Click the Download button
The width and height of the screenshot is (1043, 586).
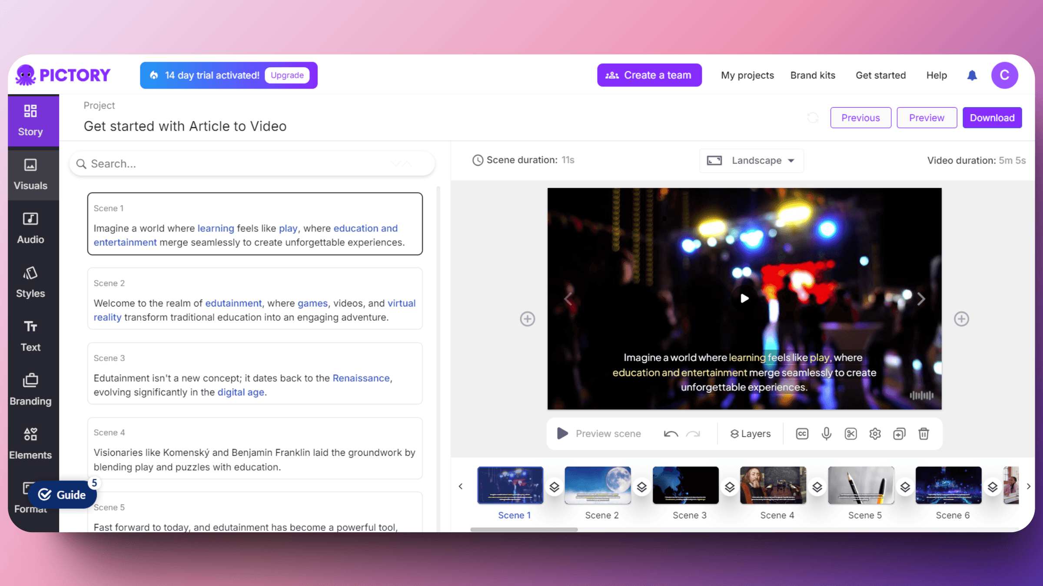(992, 118)
